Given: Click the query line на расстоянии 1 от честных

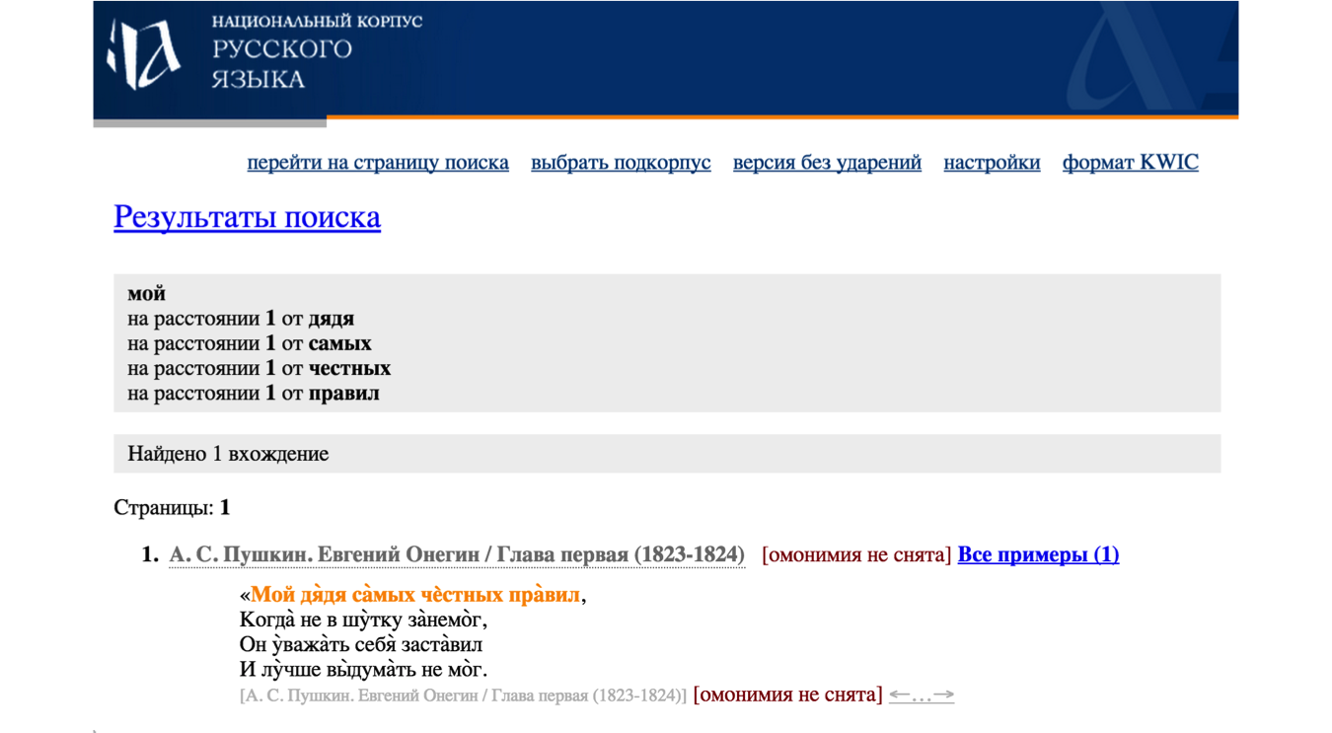Looking at the screenshot, I should [259, 368].
